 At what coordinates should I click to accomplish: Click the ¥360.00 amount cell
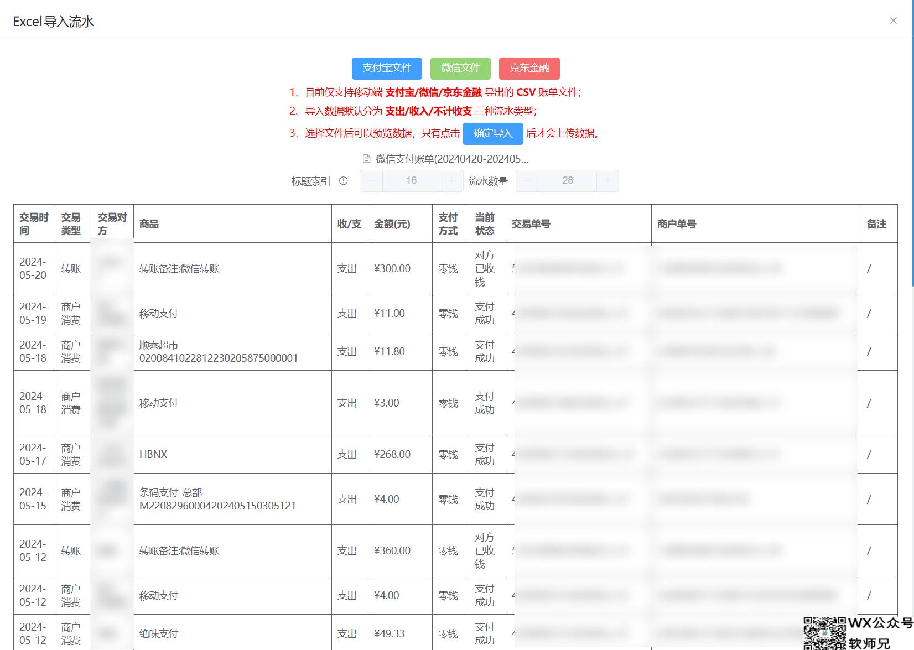pyautogui.click(x=400, y=550)
